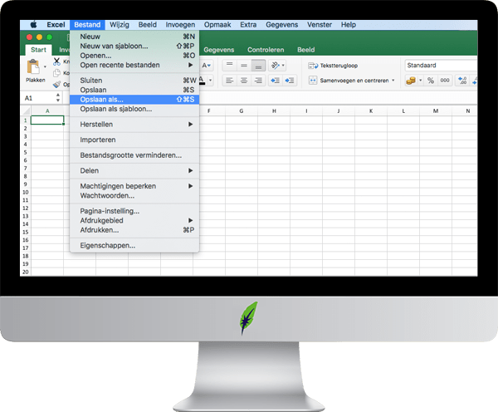
Task: Select row 10 header
Action: (x=26, y=192)
